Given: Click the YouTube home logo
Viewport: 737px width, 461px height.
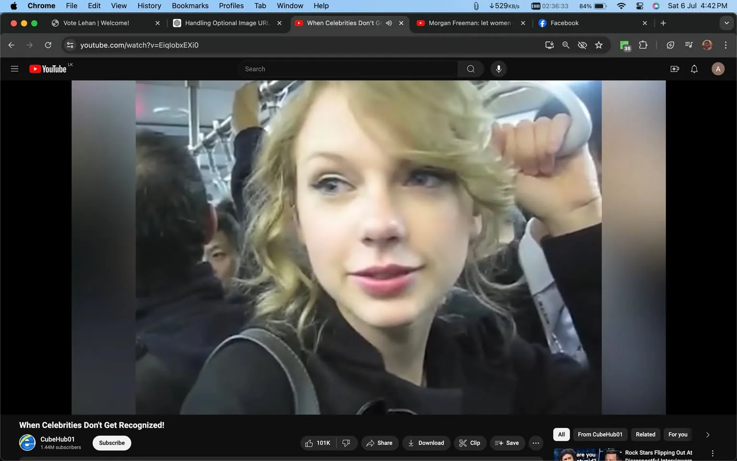Looking at the screenshot, I should click(48, 69).
